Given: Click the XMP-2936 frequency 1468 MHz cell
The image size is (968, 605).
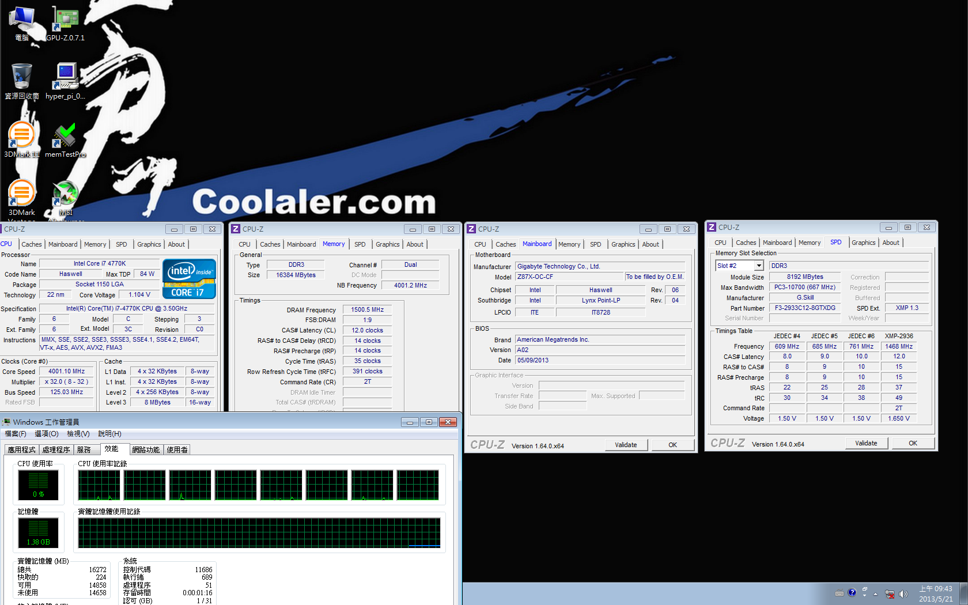Looking at the screenshot, I should pyautogui.click(x=899, y=346).
